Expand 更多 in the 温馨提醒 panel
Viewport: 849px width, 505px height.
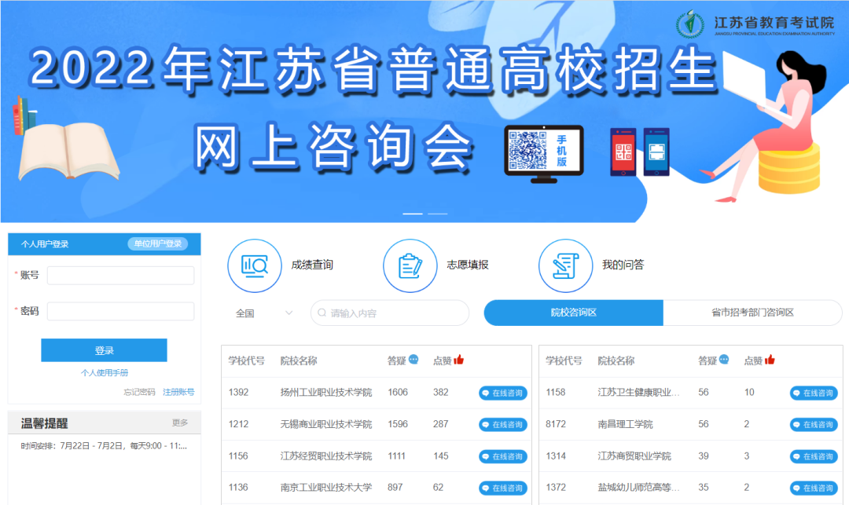click(x=180, y=423)
